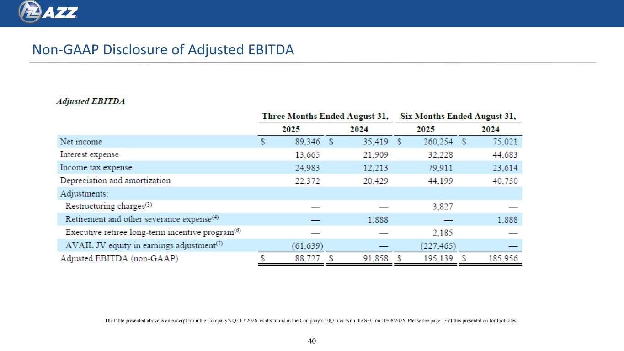
Task: Click the Adjustments: section label
Action: pos(84,193)
